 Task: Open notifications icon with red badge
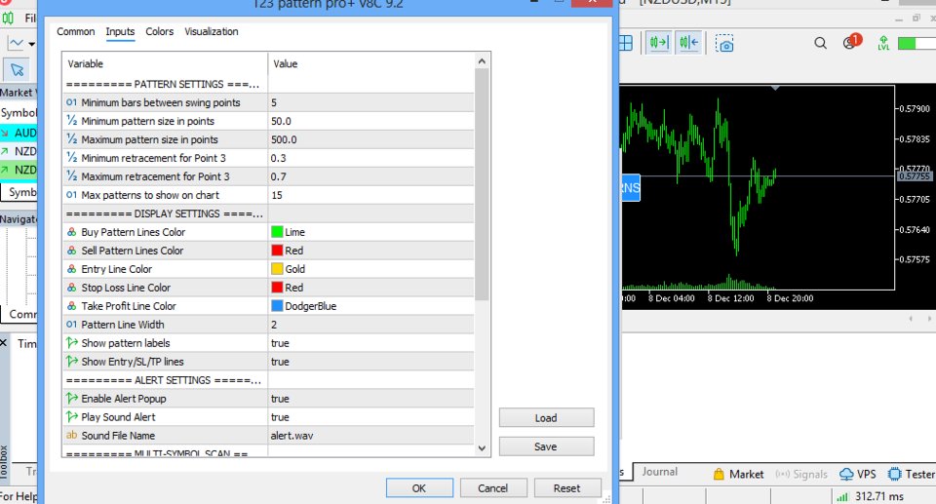click(x=851, y=42)
